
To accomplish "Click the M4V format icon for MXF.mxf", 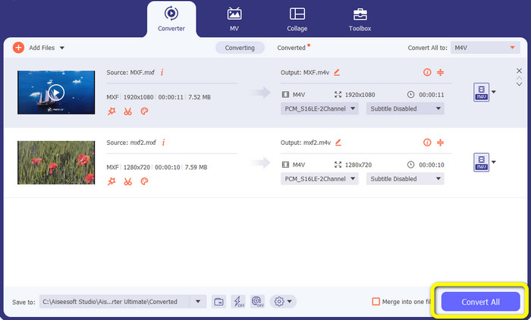I will (481, 92).
